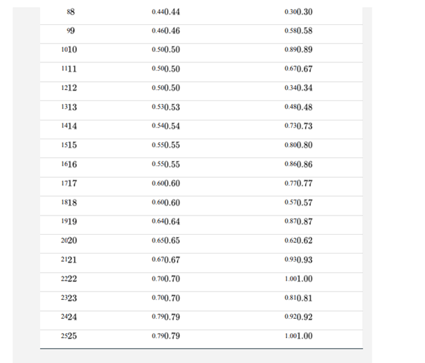
Task: Select the row number 25 cell
Action: point(69,336)
